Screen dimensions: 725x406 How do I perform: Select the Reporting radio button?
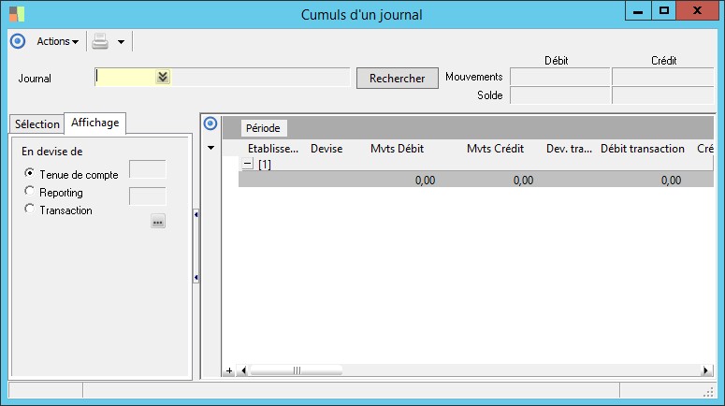[29, 191]
